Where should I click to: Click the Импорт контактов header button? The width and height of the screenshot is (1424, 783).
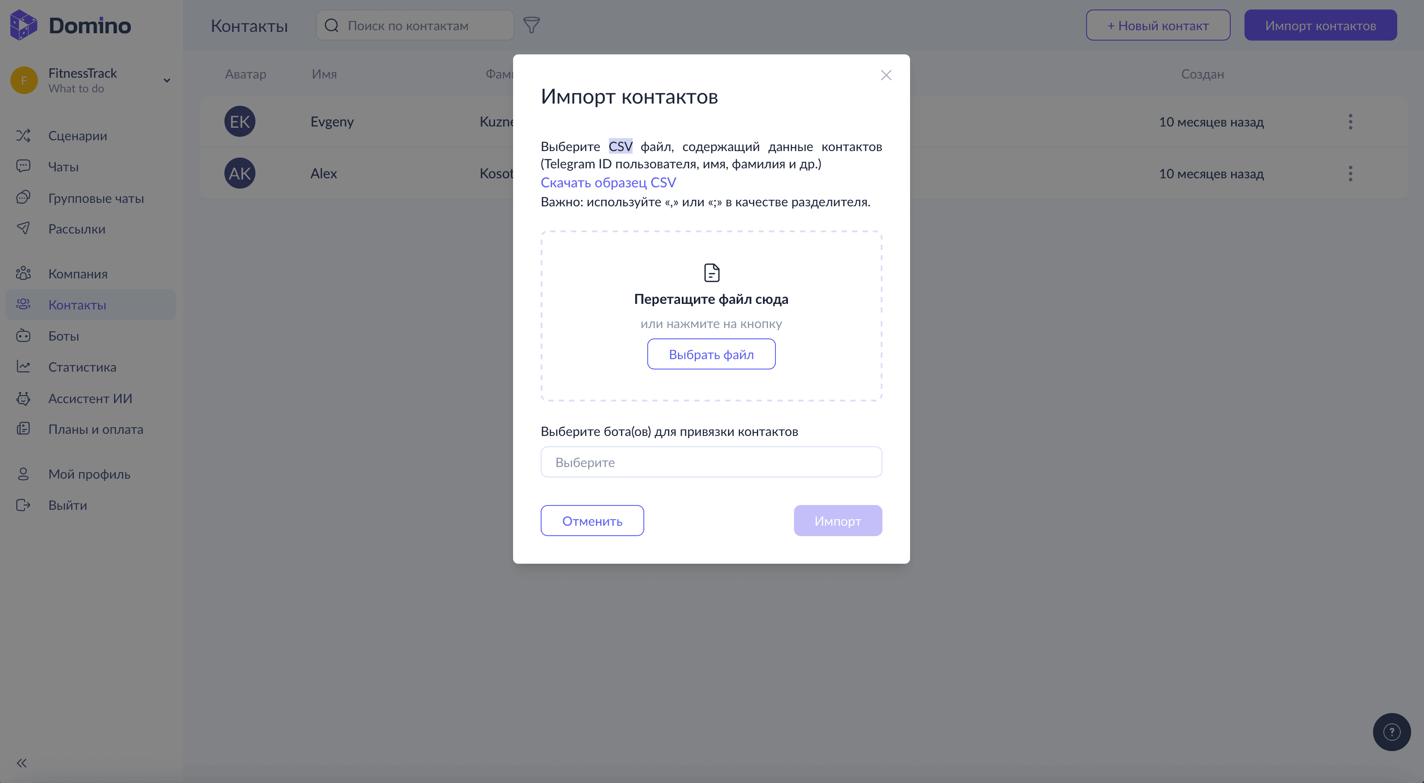tap(1320, 25)
